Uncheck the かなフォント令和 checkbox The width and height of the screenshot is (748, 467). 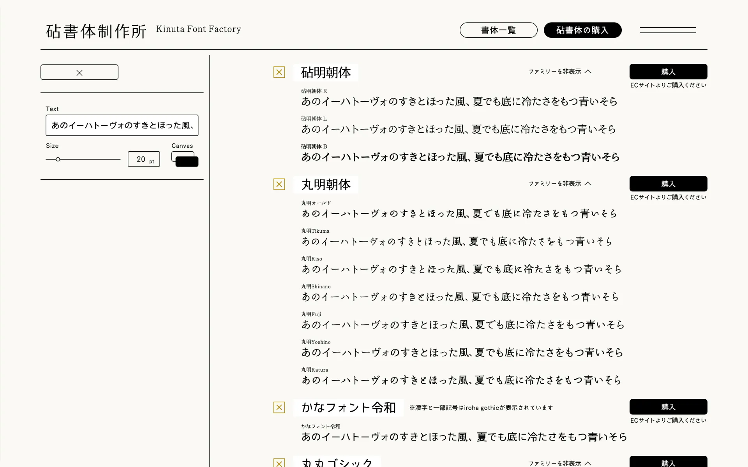(279, 407)
